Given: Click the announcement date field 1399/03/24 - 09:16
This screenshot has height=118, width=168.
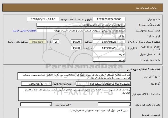Looking at the screenshot, I should (43, 19).
